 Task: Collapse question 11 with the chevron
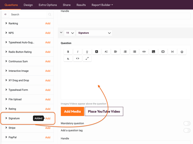coord(61,33)
